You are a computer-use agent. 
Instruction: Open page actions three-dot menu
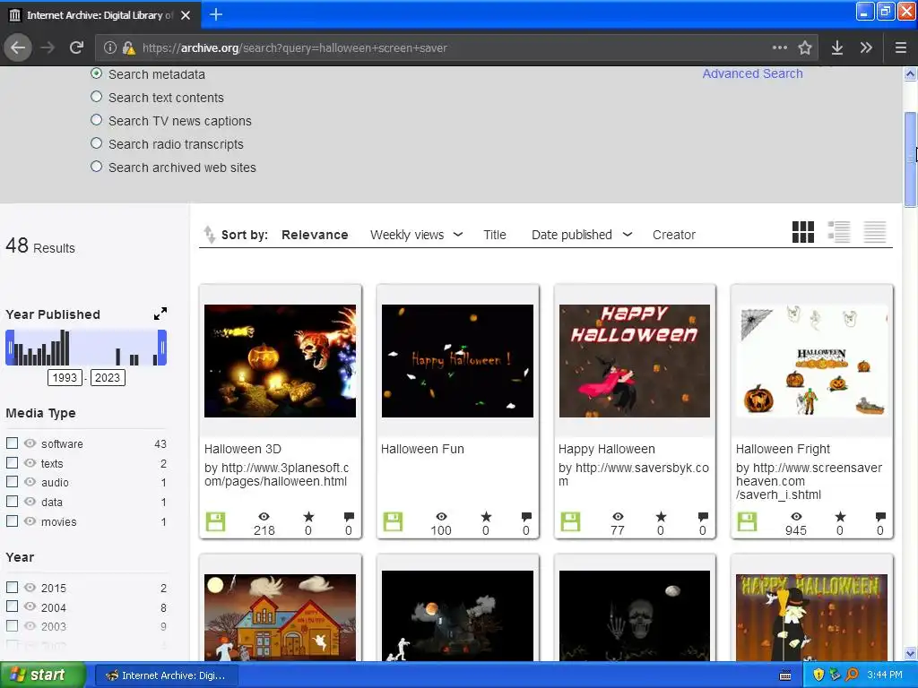coord(779,47)
